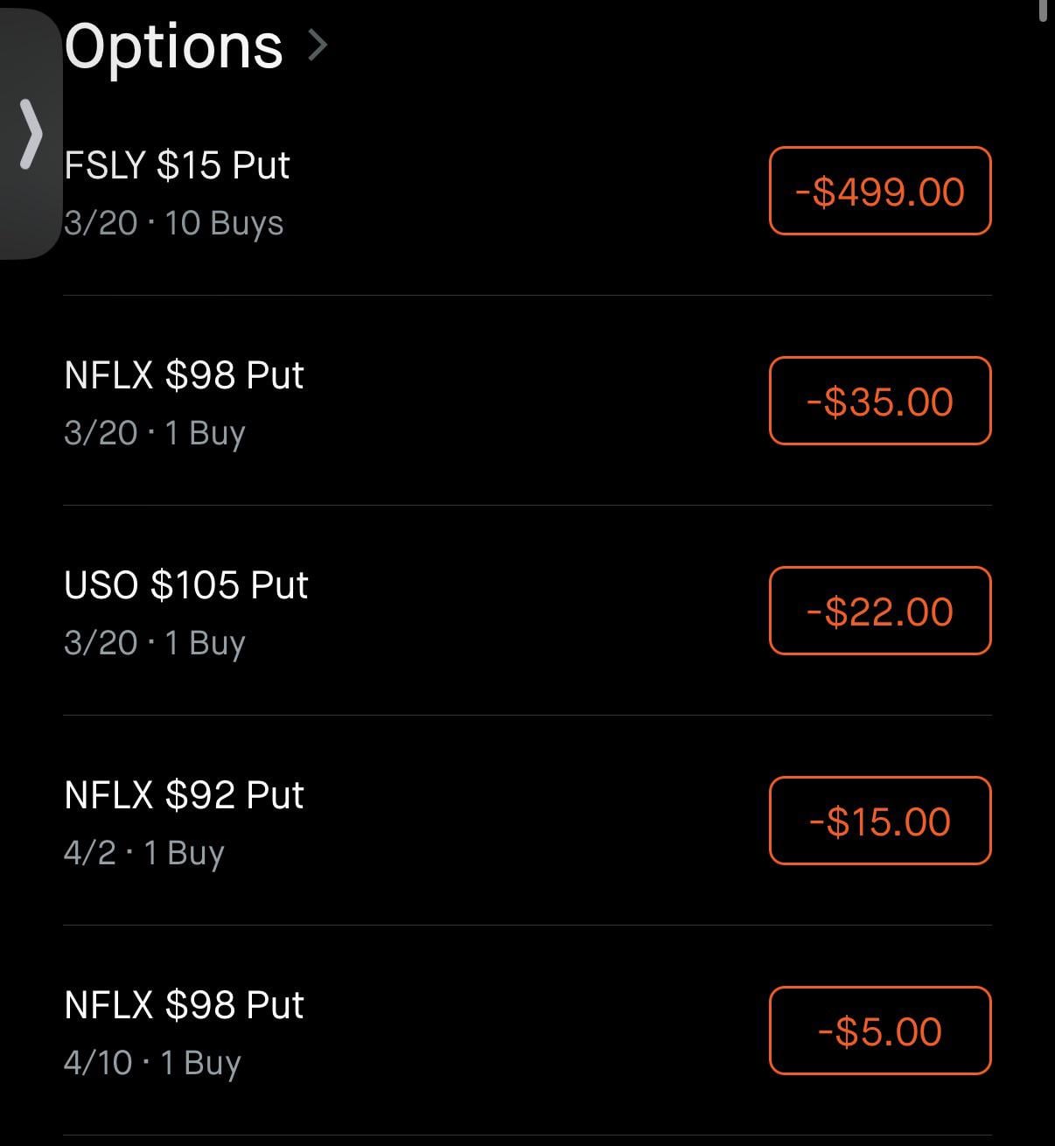Switch the -$5.00 value display
This screenshot has width=1055, height=1146.
pyautogui.click(x=879, y=1031)
